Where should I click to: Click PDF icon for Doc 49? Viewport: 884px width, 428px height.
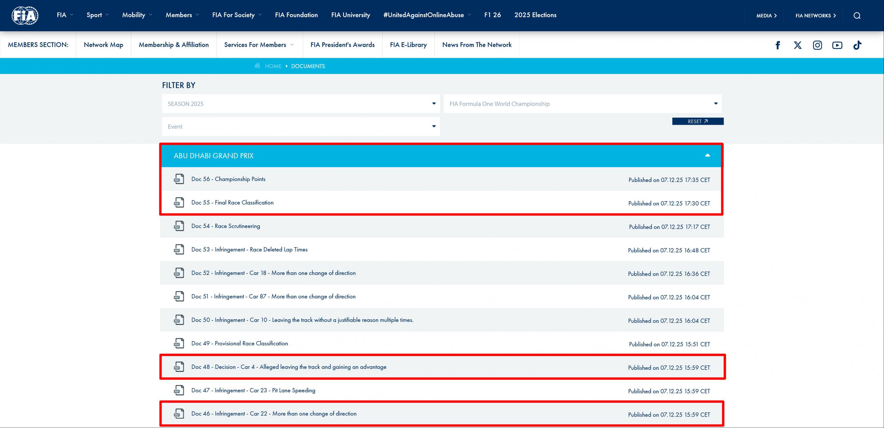pos(179,343)
